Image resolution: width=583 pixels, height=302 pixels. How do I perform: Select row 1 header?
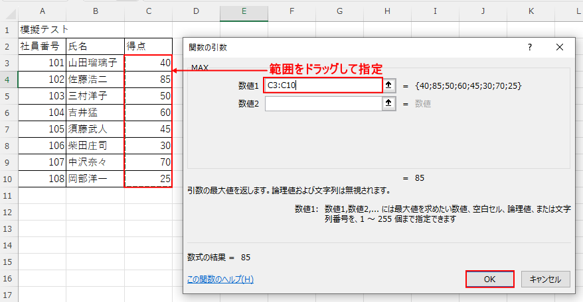(7, 30)
